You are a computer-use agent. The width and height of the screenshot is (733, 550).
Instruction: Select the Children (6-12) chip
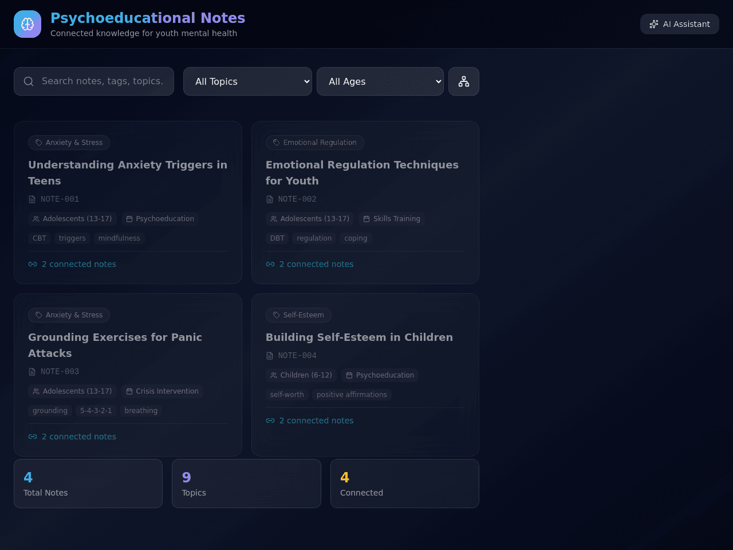301,375
